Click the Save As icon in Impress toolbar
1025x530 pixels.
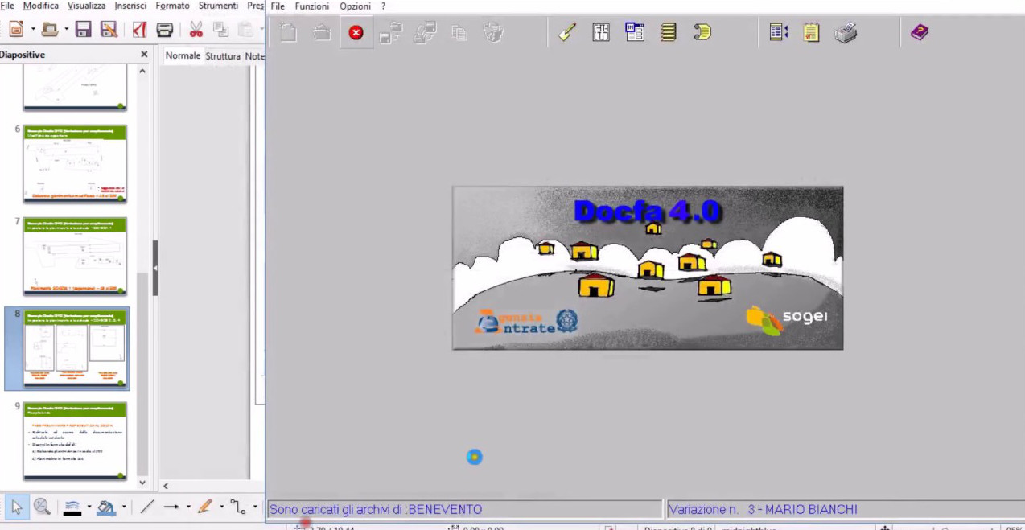pos(109,30)
